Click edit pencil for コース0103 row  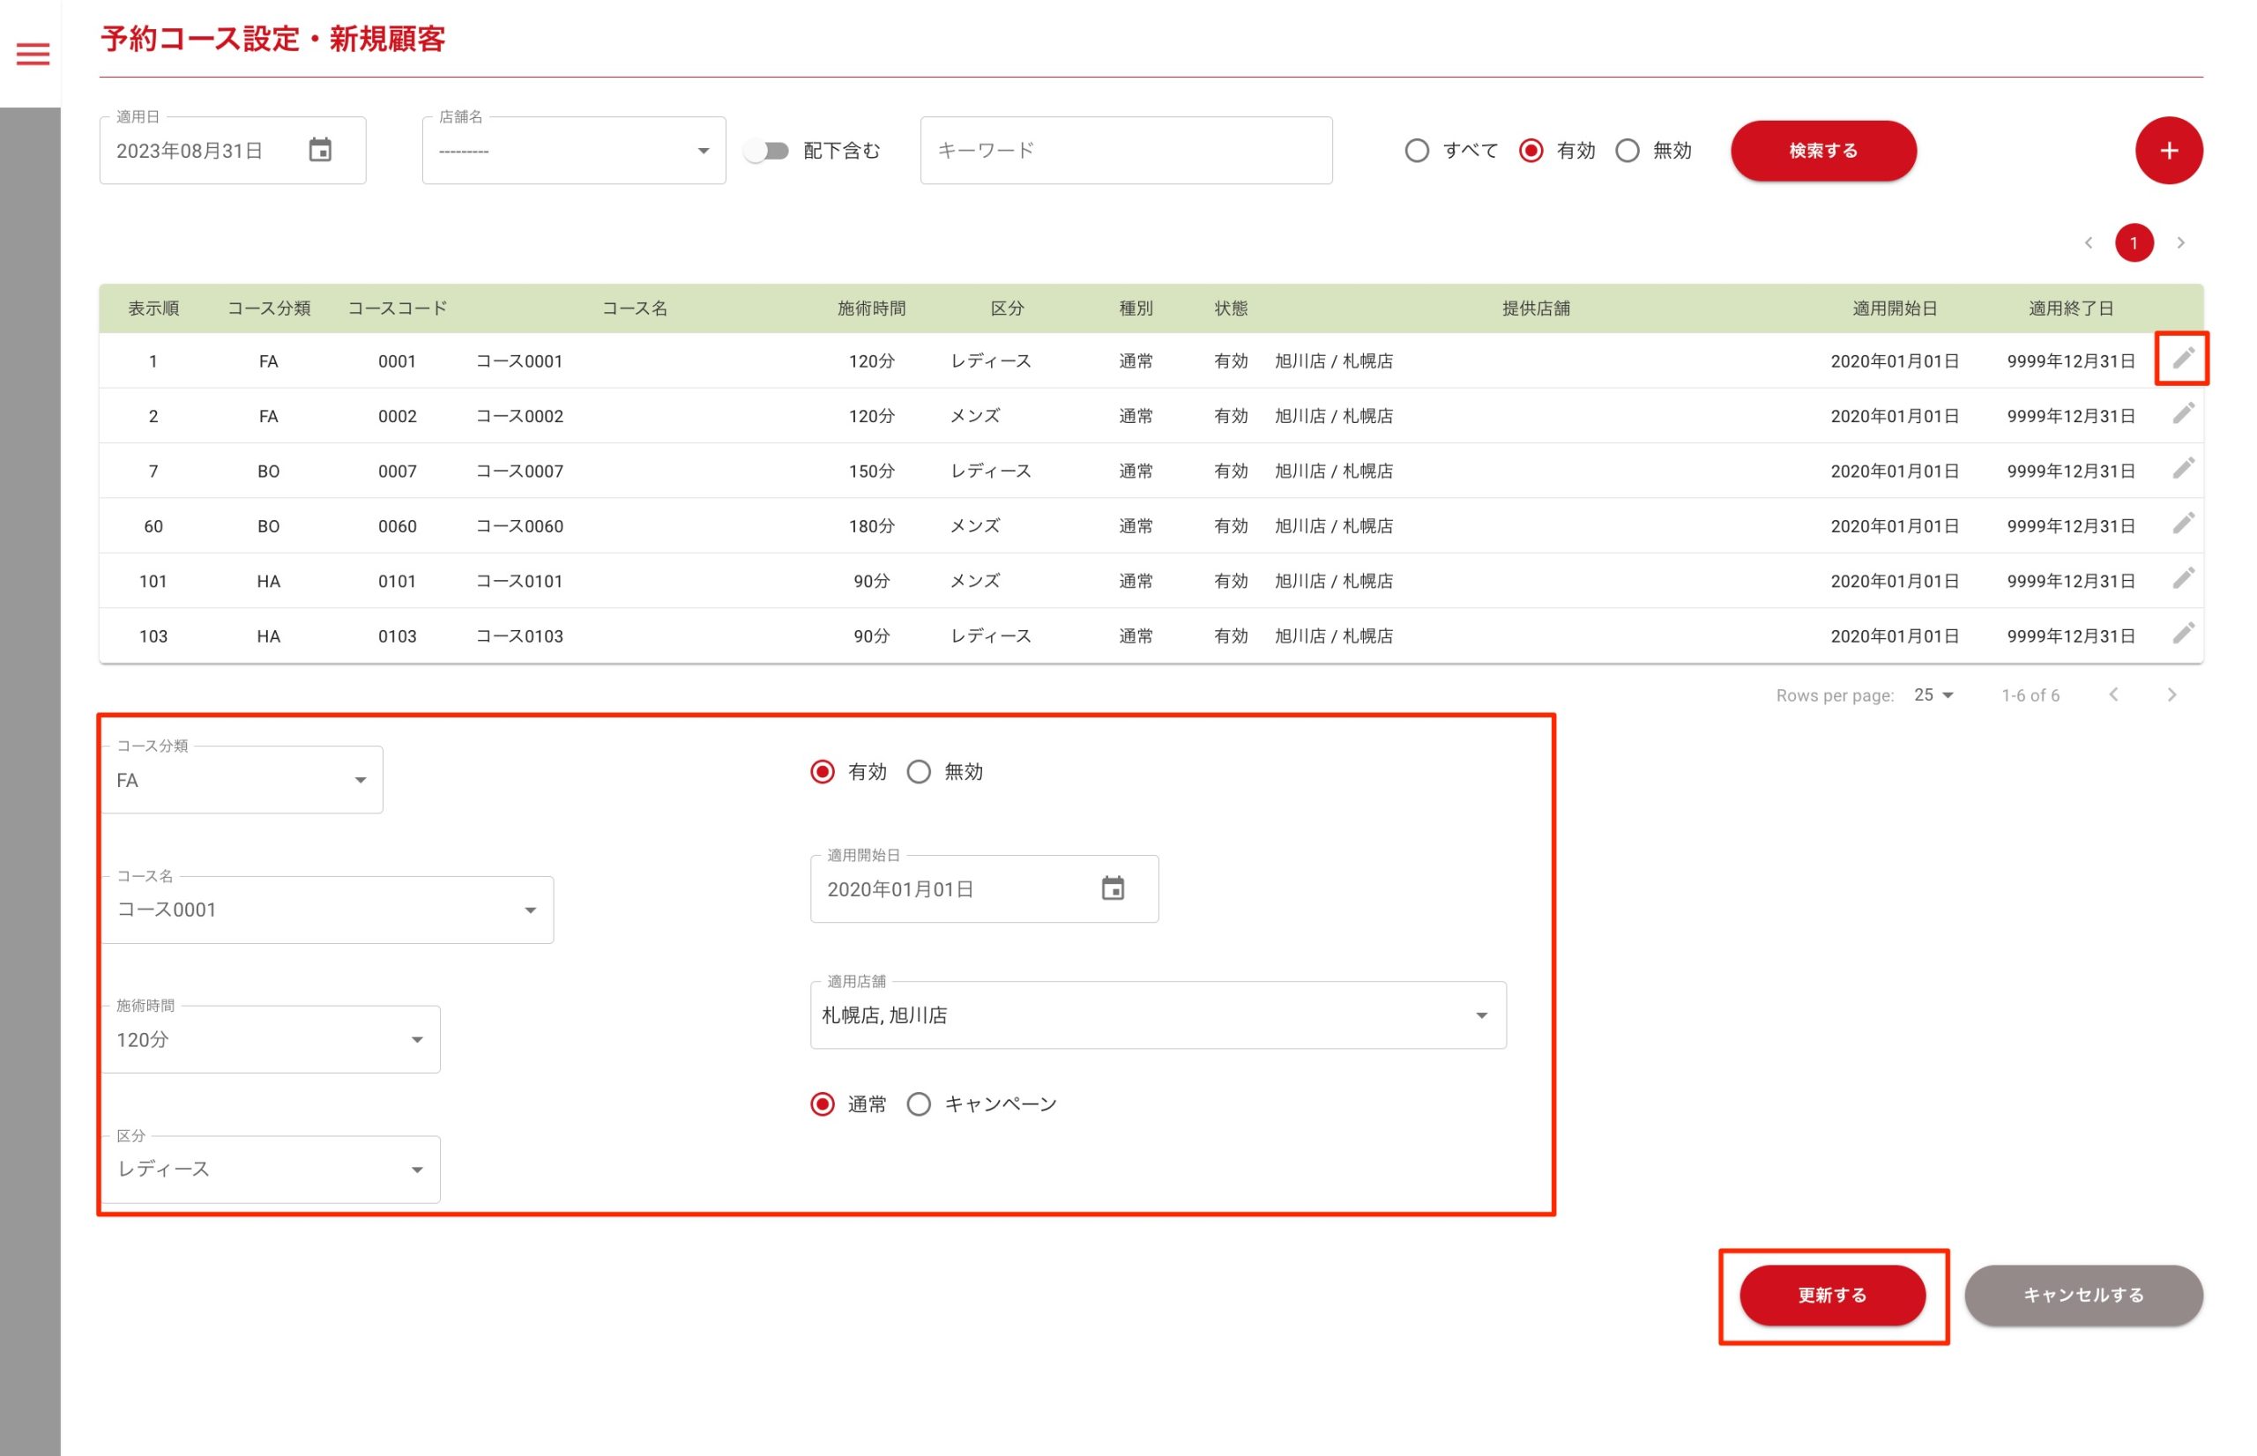pos(2181,635)
